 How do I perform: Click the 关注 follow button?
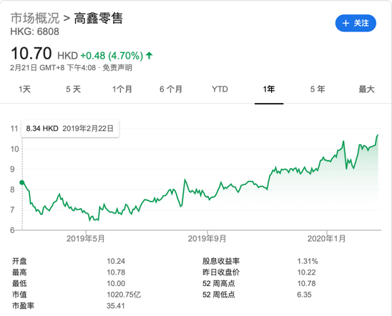coord(356,23)
